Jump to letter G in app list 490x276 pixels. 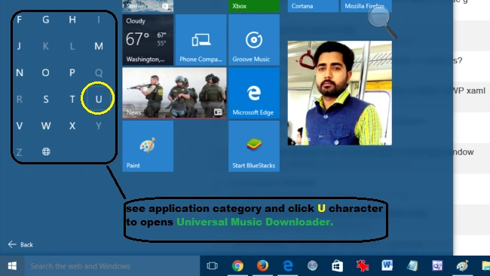click(x=46, y=20)
